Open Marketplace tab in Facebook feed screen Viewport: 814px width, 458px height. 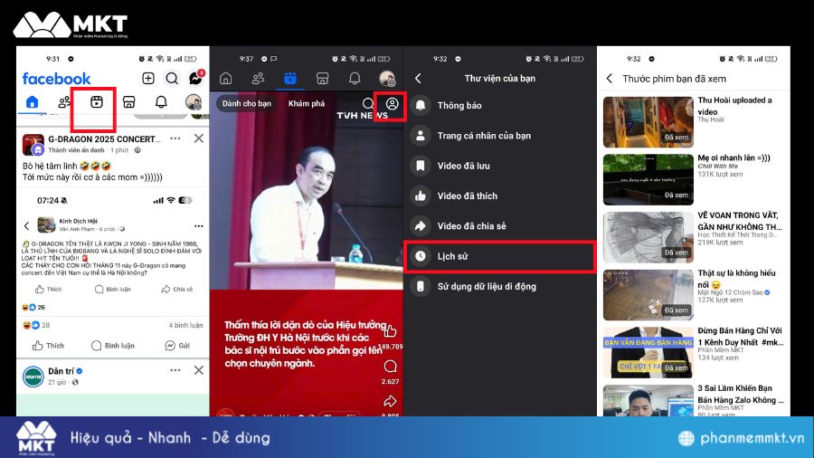(128, 101)
